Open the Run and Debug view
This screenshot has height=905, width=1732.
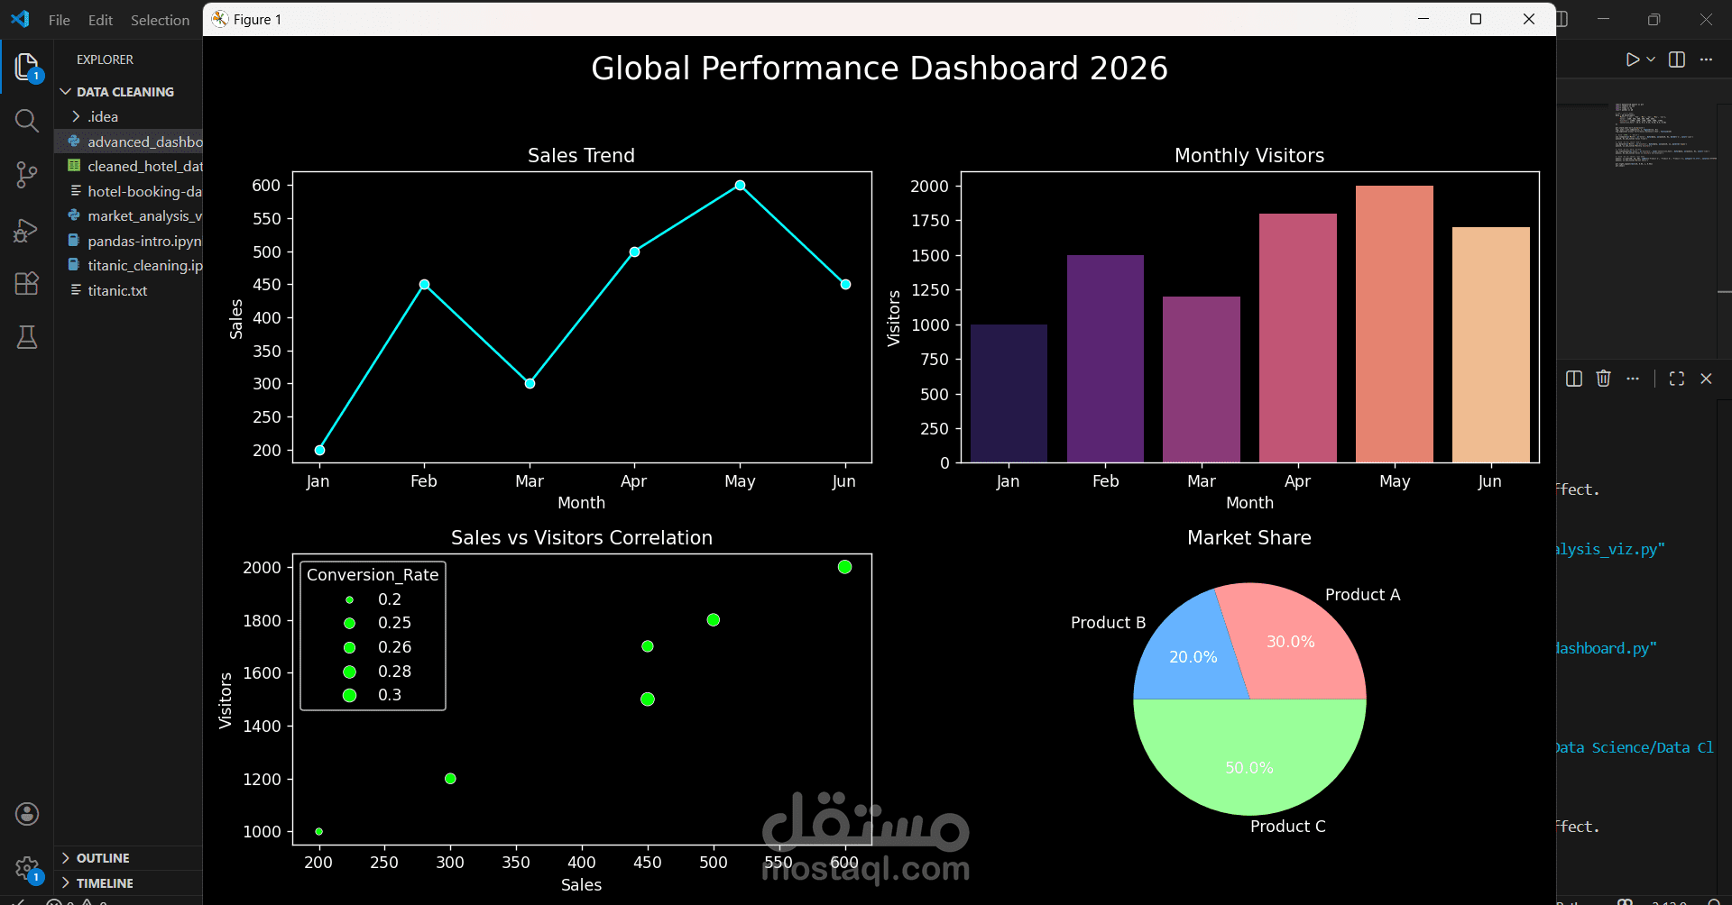click(x=26, y=231)
